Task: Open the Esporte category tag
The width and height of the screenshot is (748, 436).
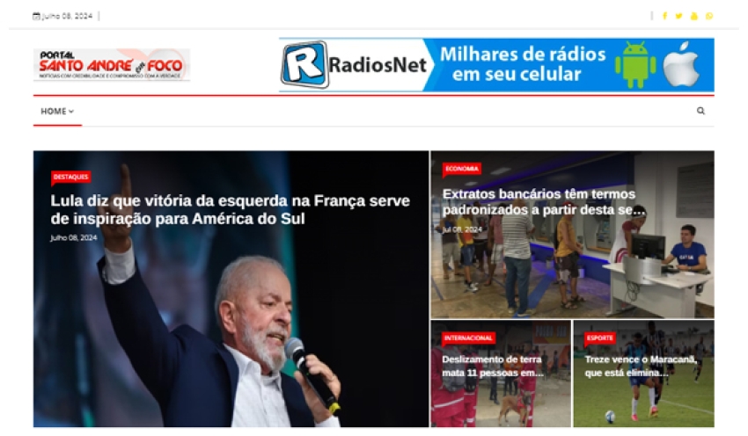Action: click(599, 338)
